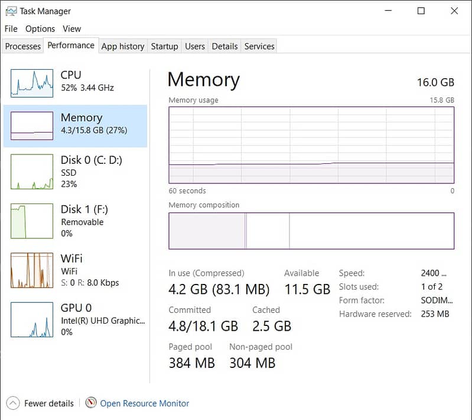Viewport: 472px width, 420px height.
Task: Click the Resource Monitor gauge icon
Action: pos(91,403)
